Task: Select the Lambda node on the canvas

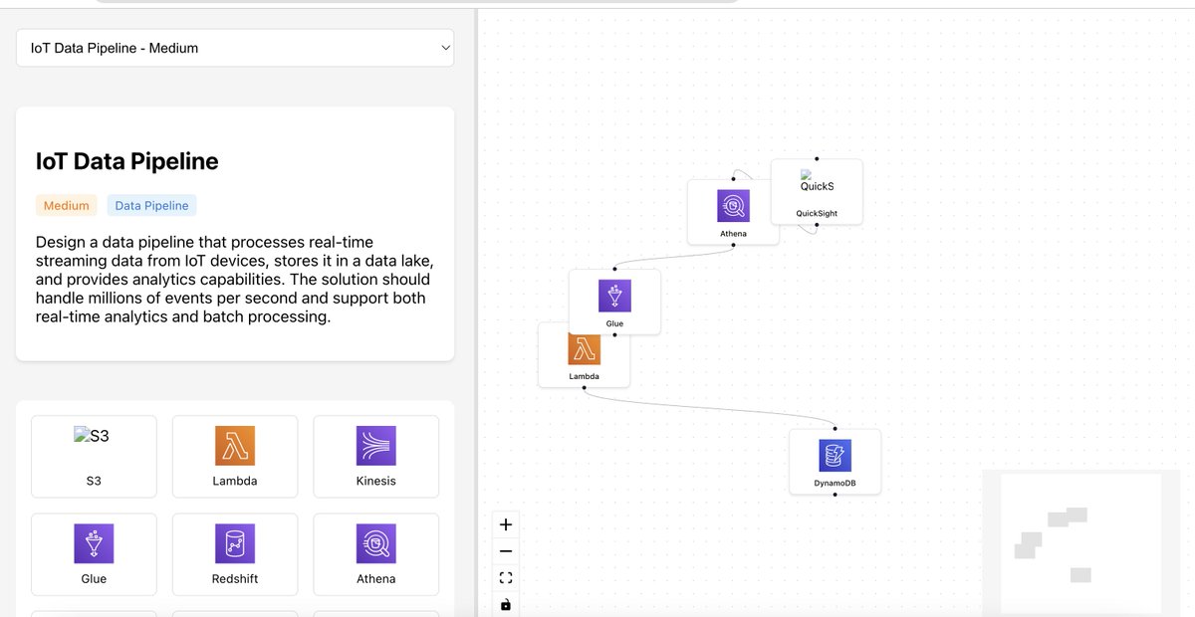Action: pyautogui.click(x=584, y=354)
